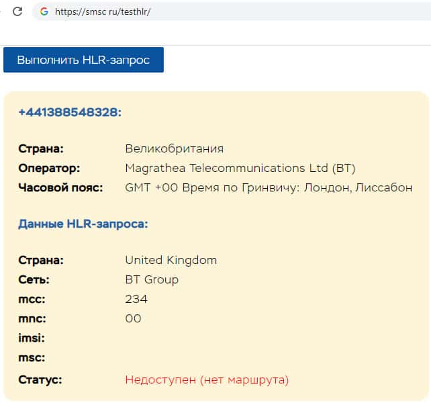Click the mcc value 234
Viewport: 431px width, 403px height.
[136, 299]
